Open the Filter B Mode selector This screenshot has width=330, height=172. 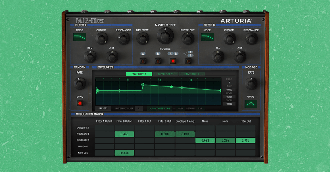pyautogui.click(x=207, y=37)
